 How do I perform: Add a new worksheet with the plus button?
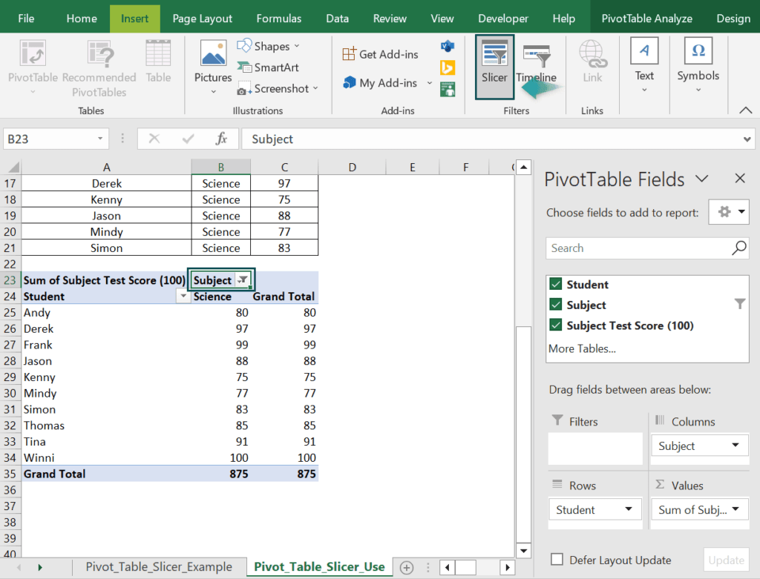point(407,566)
